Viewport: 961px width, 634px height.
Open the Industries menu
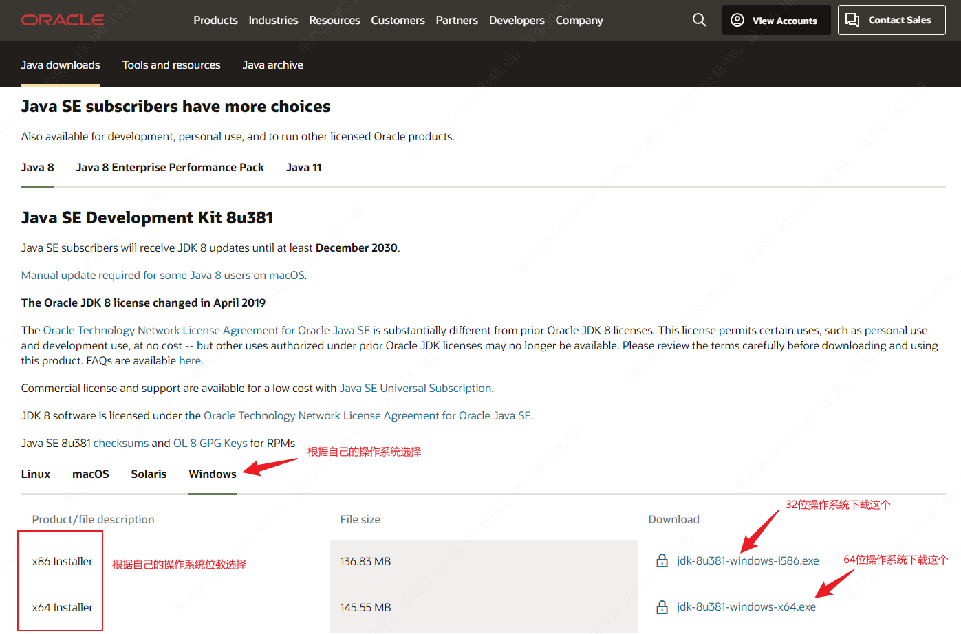click(273, 21)
